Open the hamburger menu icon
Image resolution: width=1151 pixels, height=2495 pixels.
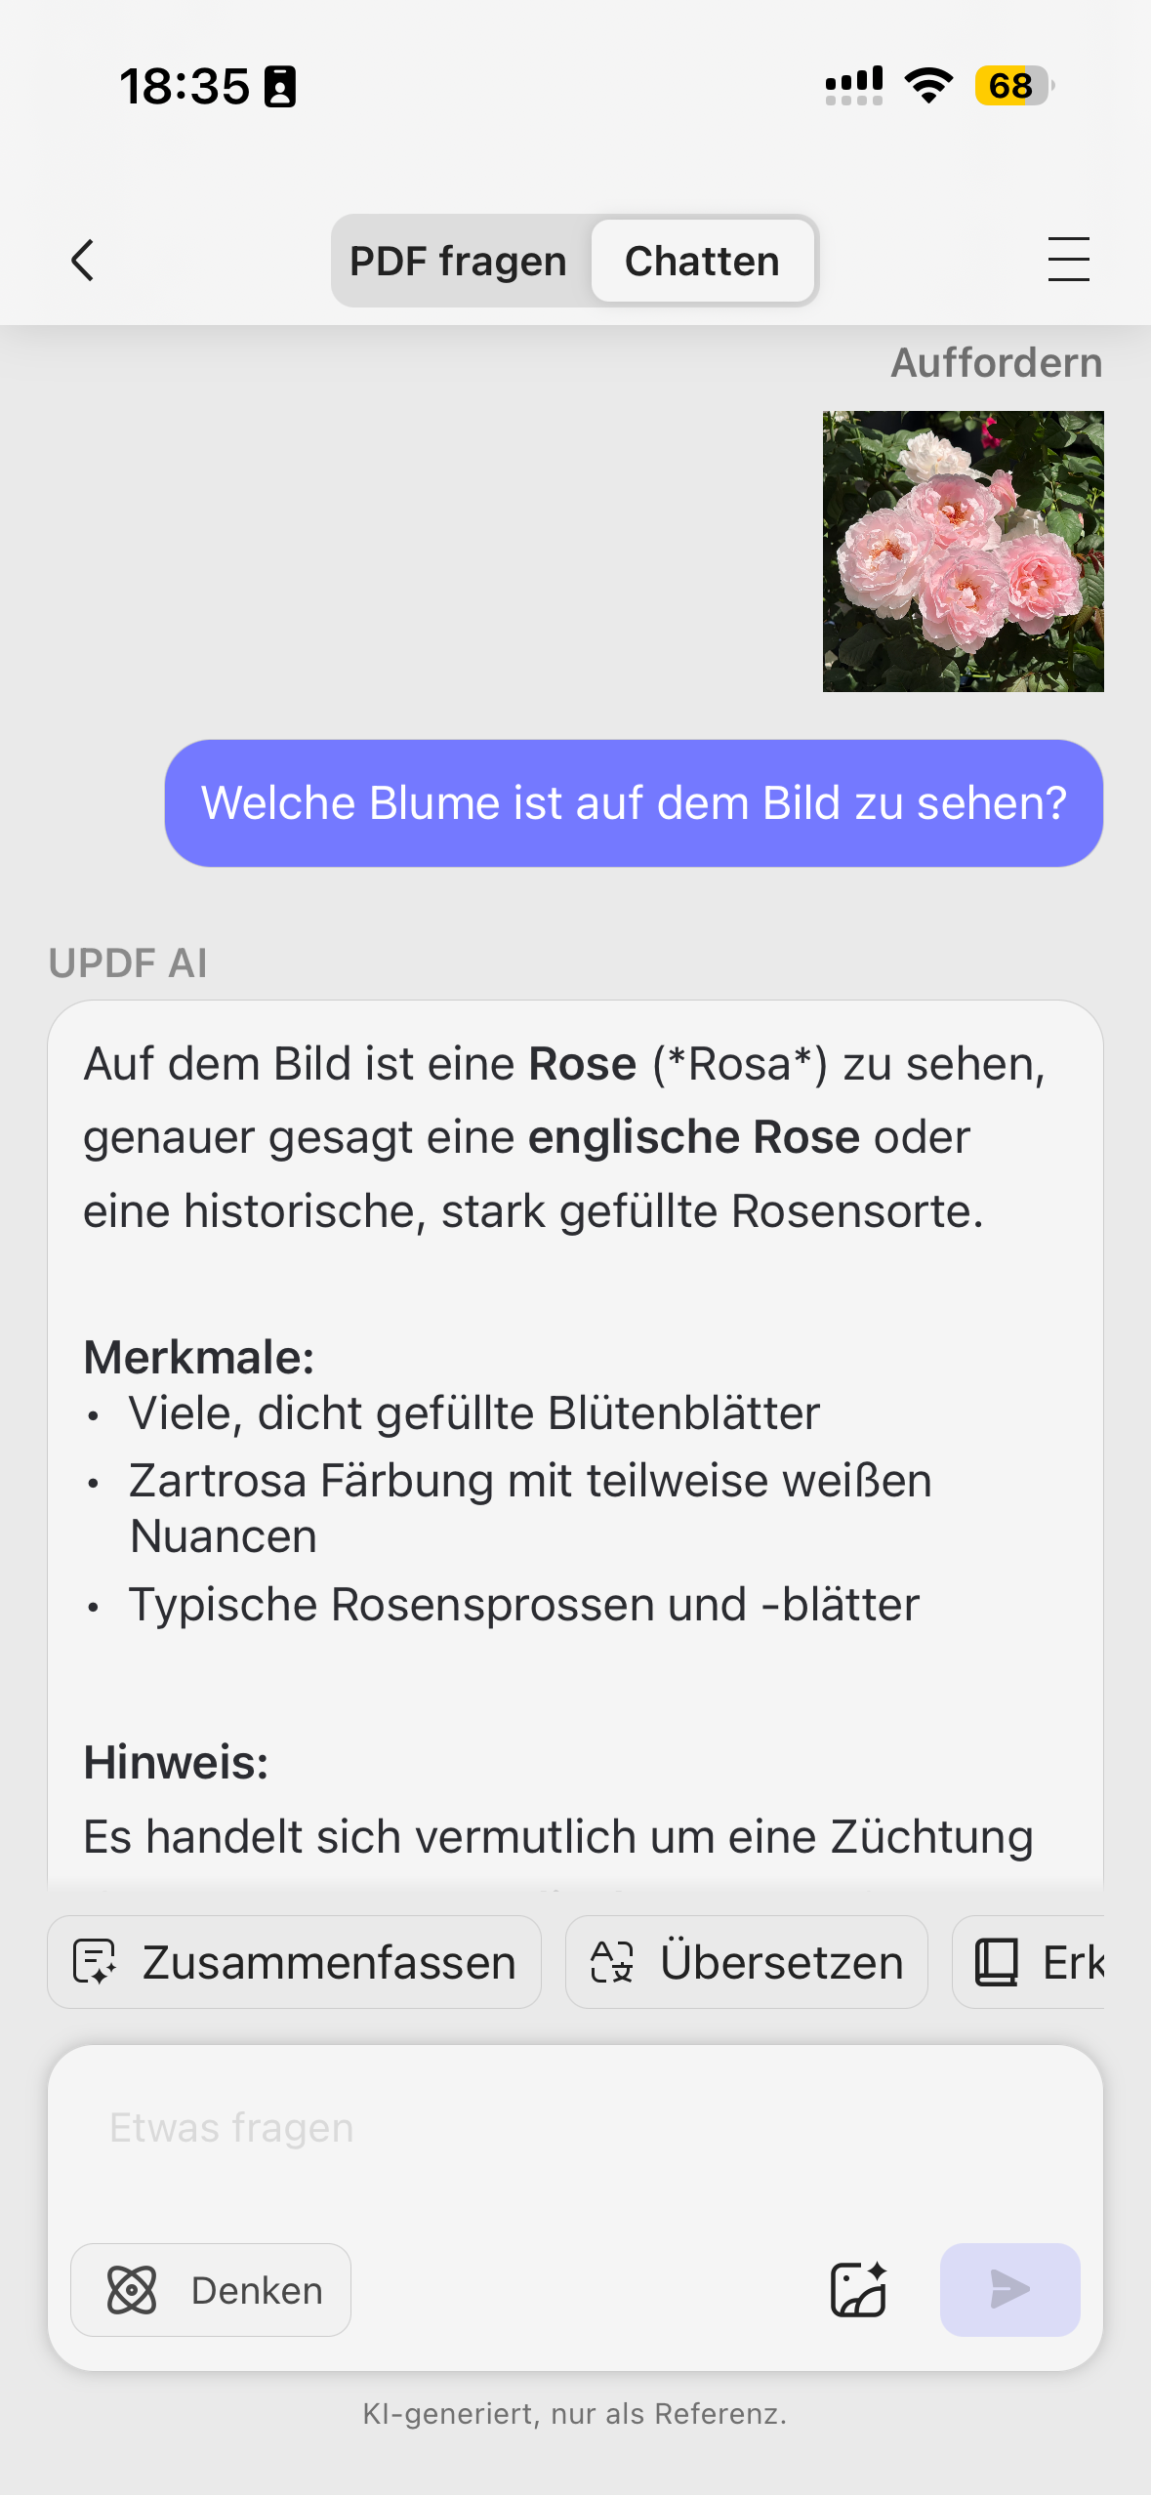tap(1068, 260)
